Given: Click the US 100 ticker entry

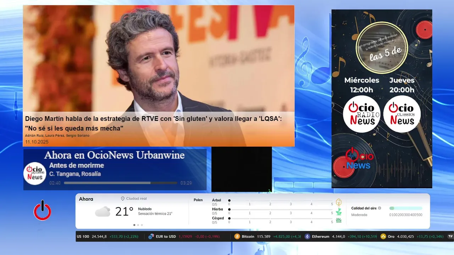Looking at the screenshot, I should pyautogui.click(x=83, y=237).
